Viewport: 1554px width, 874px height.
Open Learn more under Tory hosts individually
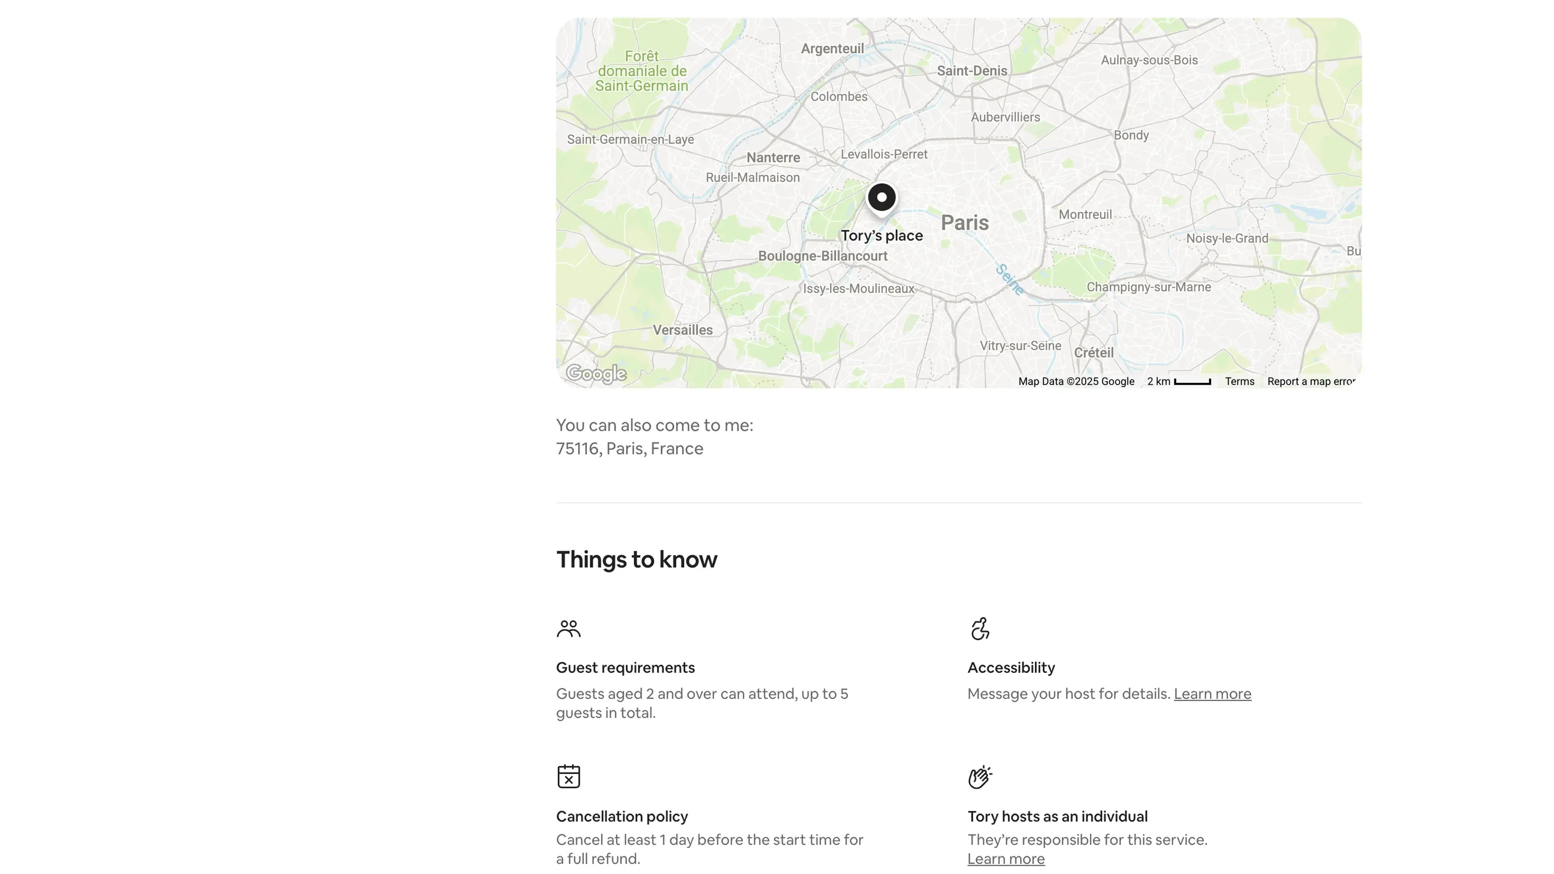pos(1006,859)
